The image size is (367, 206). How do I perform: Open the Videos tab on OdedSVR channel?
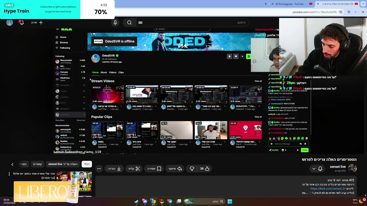tap(113, 72)
